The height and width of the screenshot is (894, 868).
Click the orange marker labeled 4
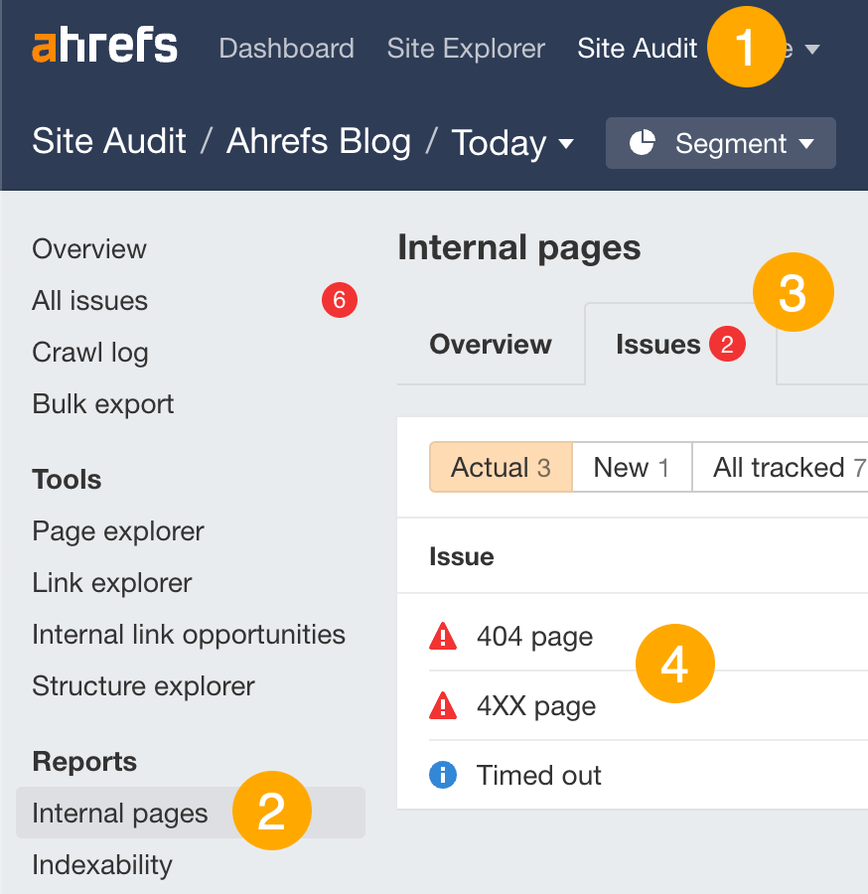click(675, 664)
